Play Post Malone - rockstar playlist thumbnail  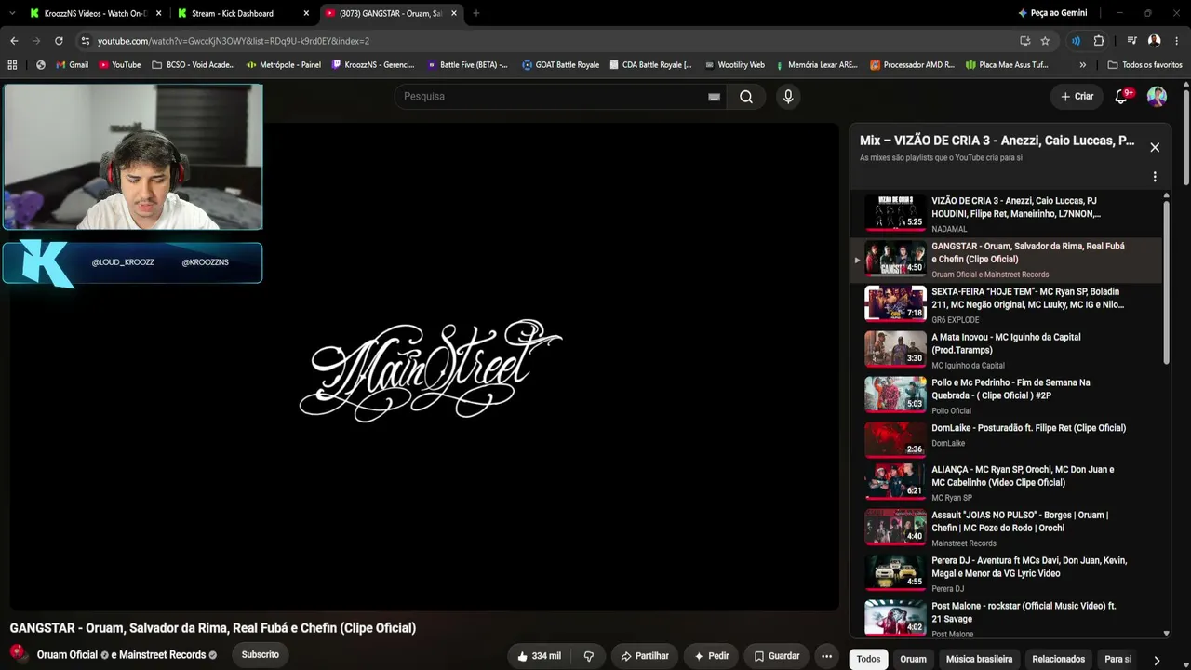tap(895, 618)
